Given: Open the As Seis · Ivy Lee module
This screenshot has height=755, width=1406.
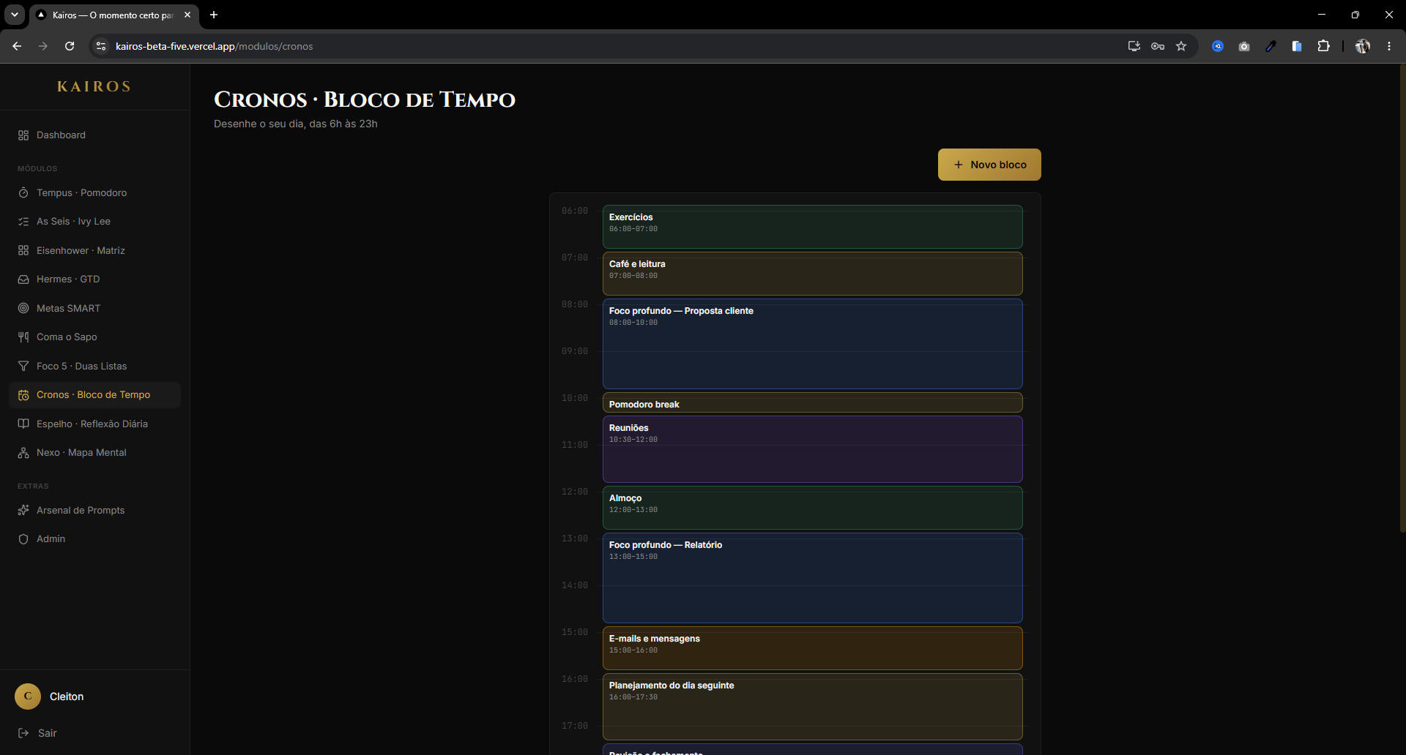Looking at the screenshot, I should 94,222.
